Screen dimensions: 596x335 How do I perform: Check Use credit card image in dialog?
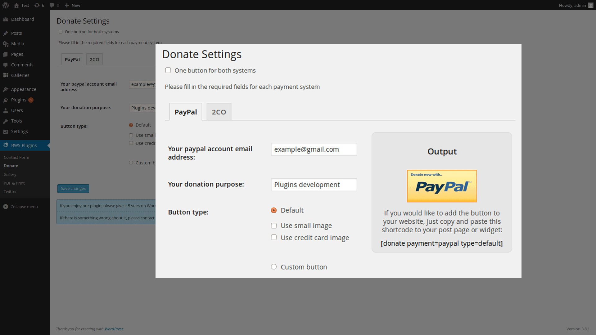pos(274,237)
